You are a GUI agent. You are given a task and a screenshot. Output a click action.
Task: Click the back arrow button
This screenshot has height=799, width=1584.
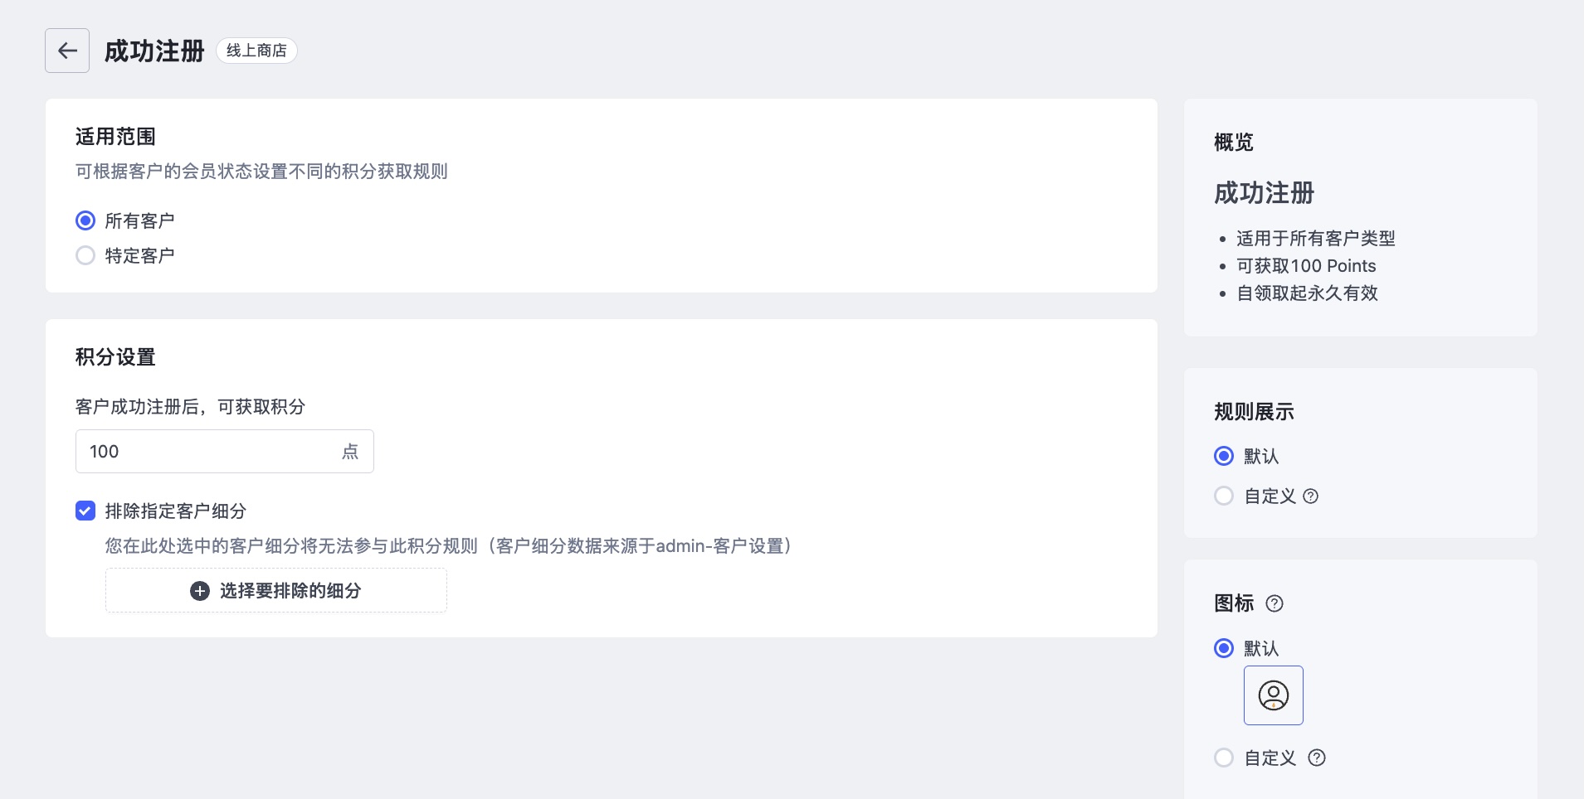(67, 51)
